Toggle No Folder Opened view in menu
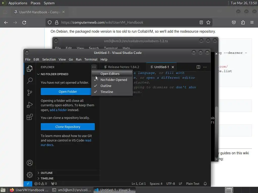The width and height of the screenshot is (258, 193). click(x=112, y=80)
